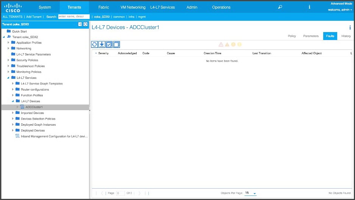Select Router configurations tree item
The image size is (355, 200).
pyautogui.click(x=35, y=89)
